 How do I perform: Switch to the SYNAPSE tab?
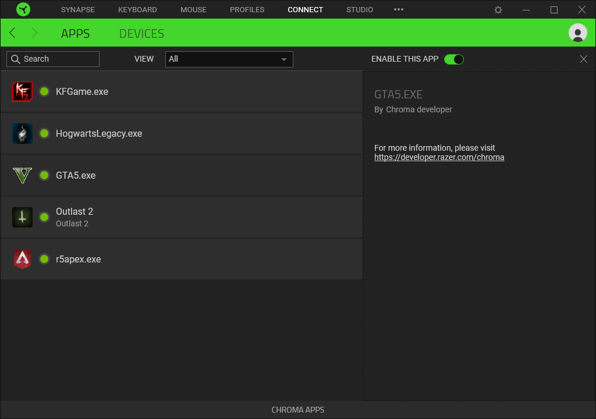(78, 10)
